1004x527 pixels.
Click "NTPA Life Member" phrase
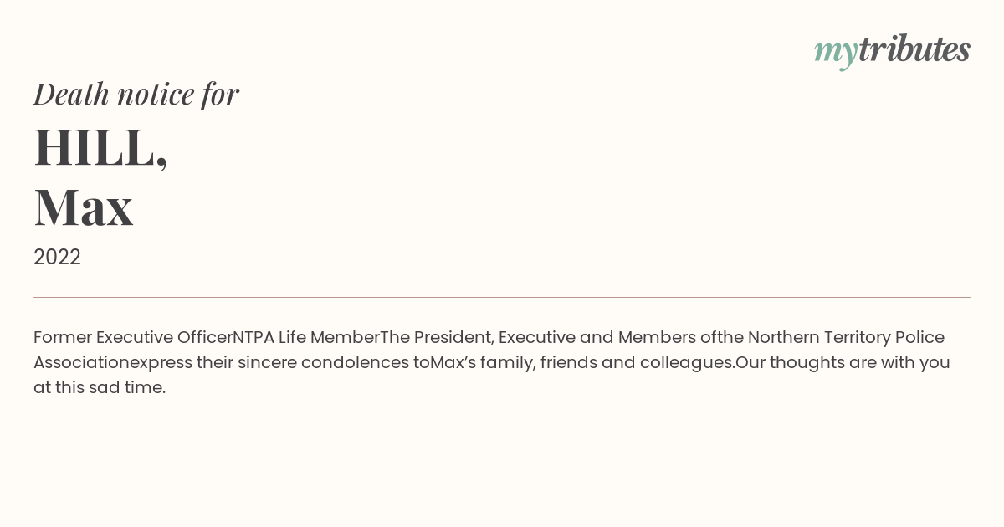click(306, 337)
